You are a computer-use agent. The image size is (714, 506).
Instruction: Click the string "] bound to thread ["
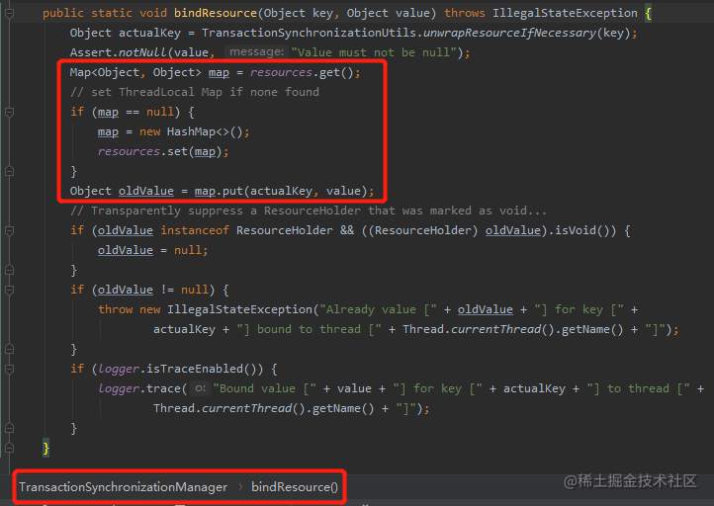pyautogui.click(x=309, y=329)
